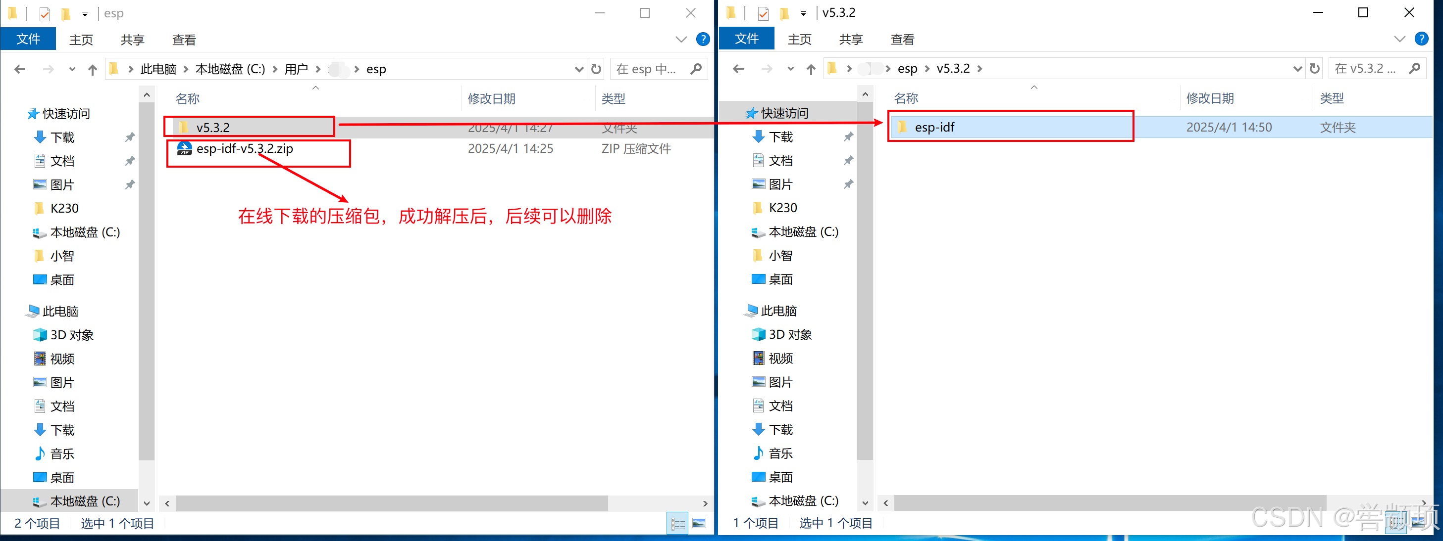Screen dimensions: 1443x541
Task: Open address bar history dropdown in esp window
Action: click(x=579, y=69)
